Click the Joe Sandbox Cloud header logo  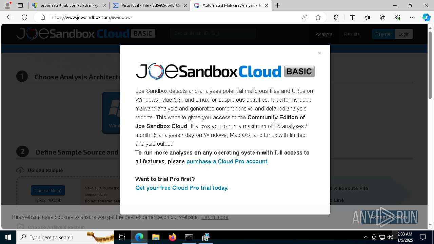(86, 34)
